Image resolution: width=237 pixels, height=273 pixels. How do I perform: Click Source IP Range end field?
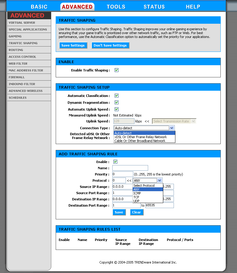pyautogui.click(x=169, y=186)
